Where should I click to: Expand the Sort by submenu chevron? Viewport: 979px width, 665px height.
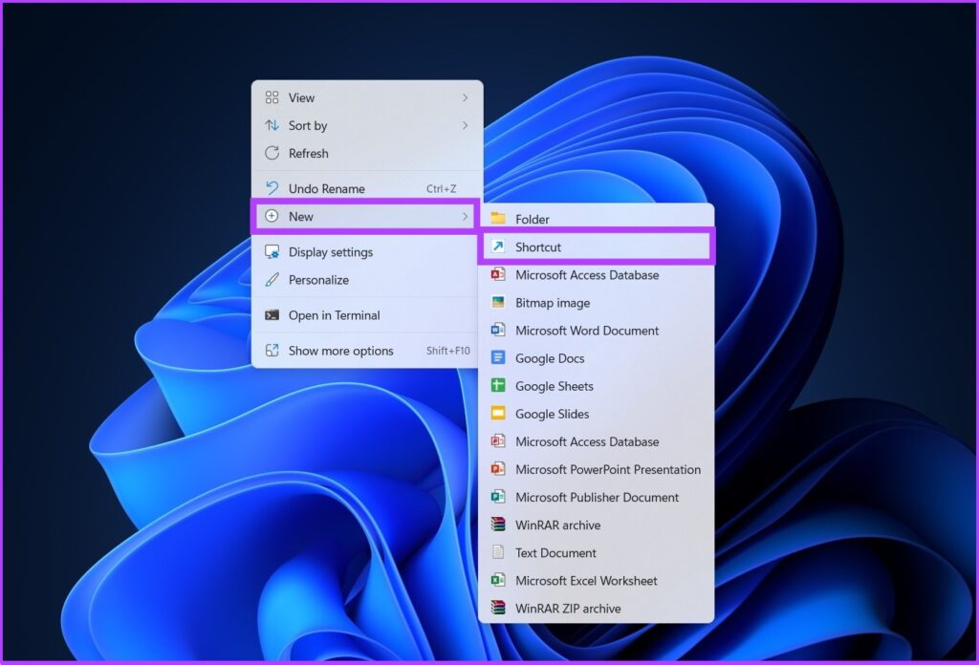[x=466, y=125]
